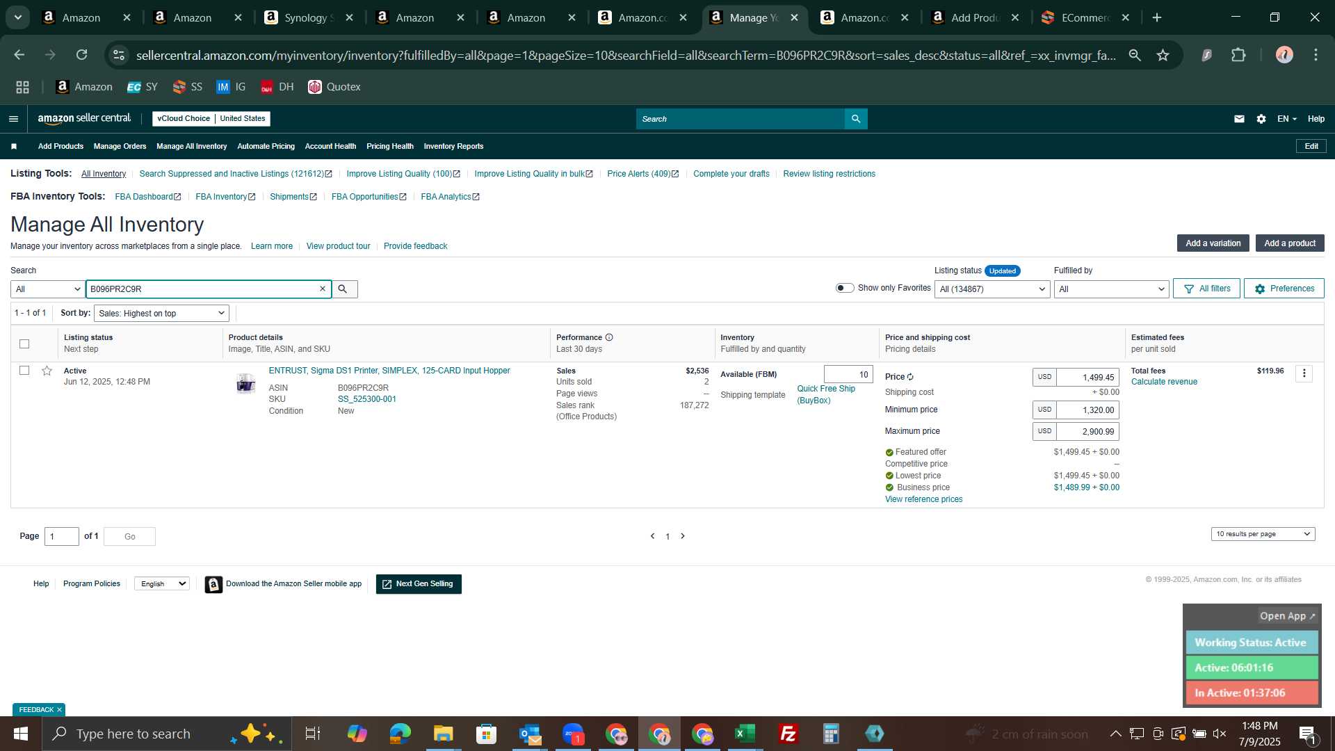Click the search magnifier in top bar
Image resolution: width=1335 pixels, height=751 pixels.
[x=856, y=119]
